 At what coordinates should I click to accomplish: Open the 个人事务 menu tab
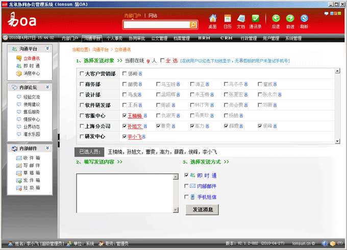(114, 38)
